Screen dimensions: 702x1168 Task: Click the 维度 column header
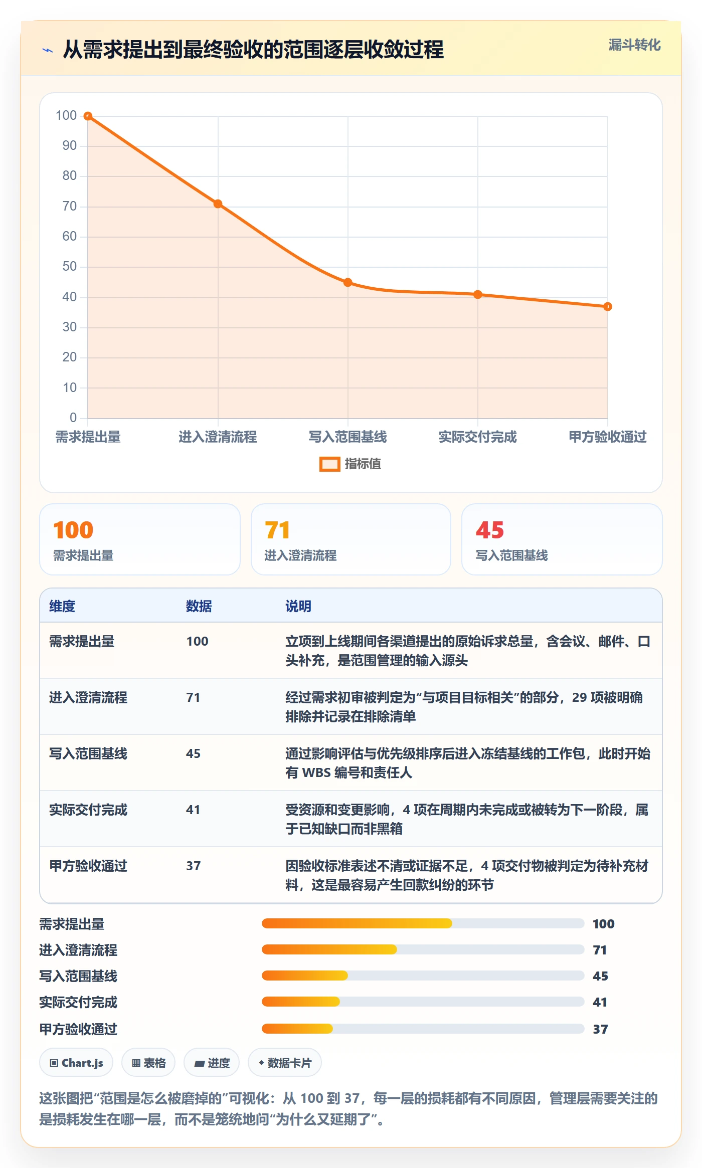point(62,606)
